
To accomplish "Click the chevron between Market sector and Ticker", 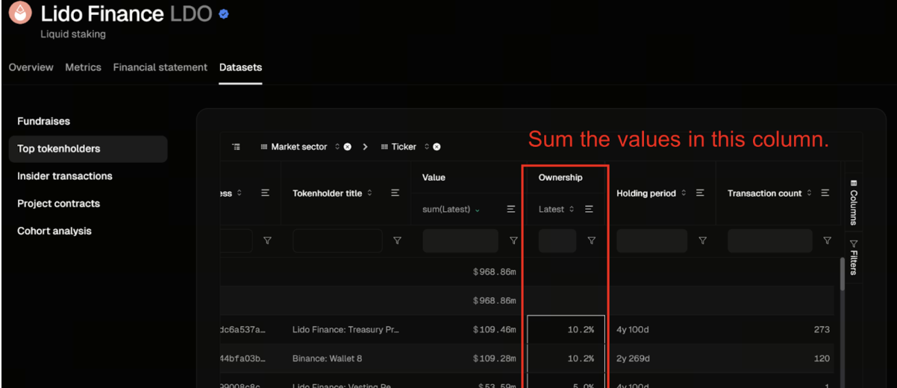I will pyautogui.click(x=366, y=147).
